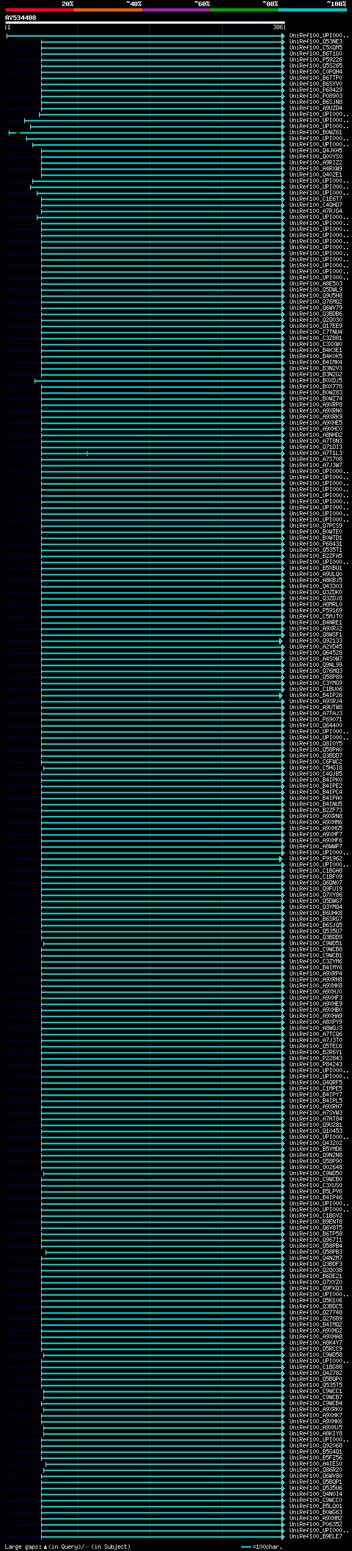Click hit label UniRef100_B0WZ61
This screenshot has width=352, height=1551.
[315, 133]
